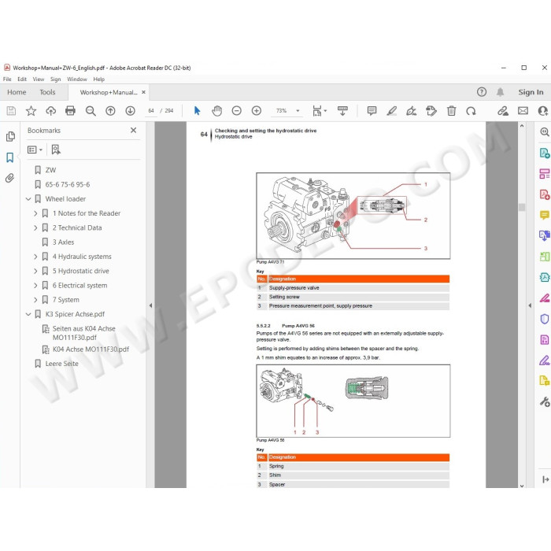
Task: Expand 4 Hydraulic systems bookmark
Action: tap(35, 257)
